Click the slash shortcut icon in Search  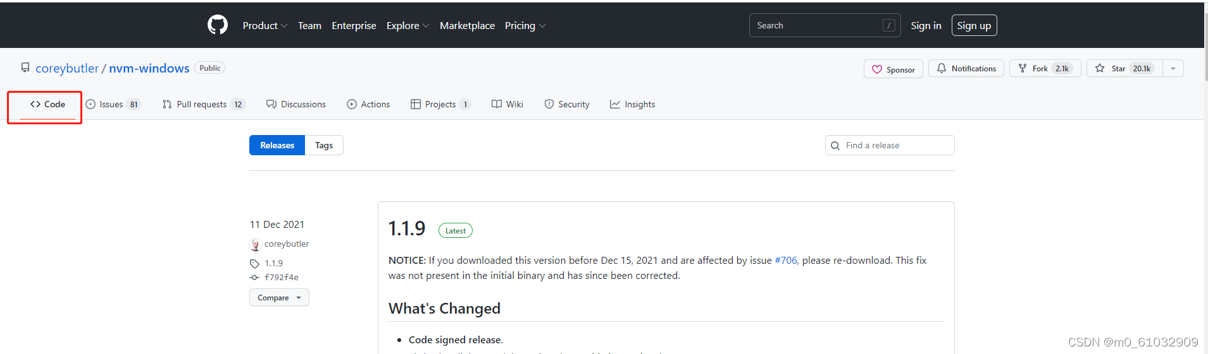[x=889, y=25]
